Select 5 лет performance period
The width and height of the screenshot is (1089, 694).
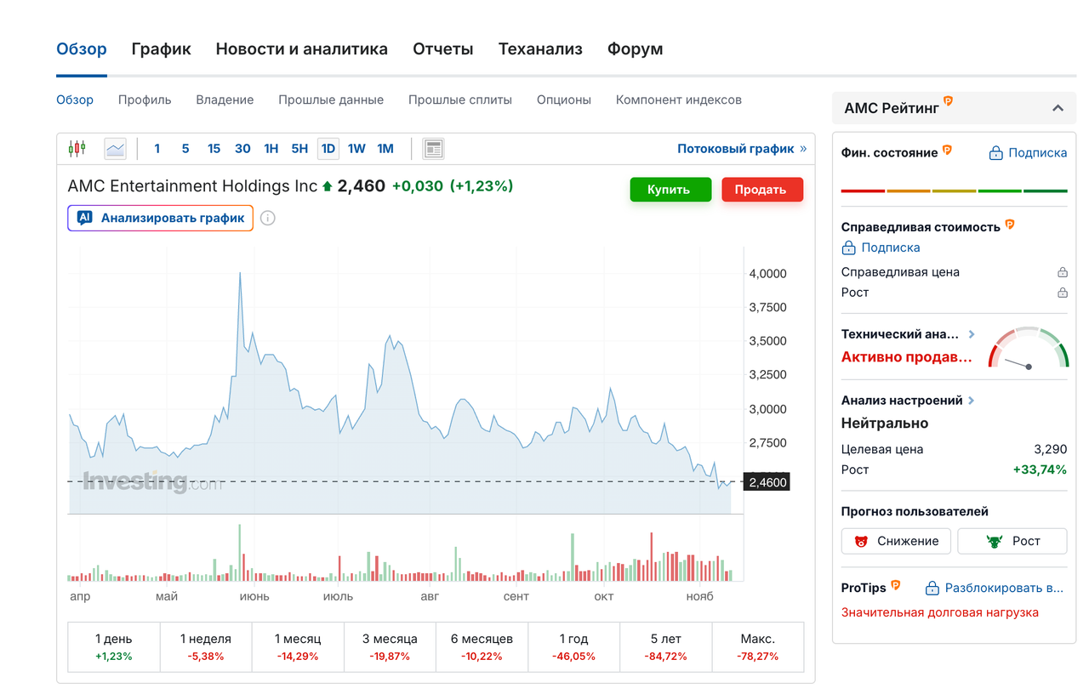tap(666, 647)
